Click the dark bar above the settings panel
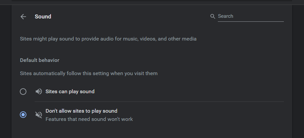This screenshot has width=304, height=138. tap(152, 2)
